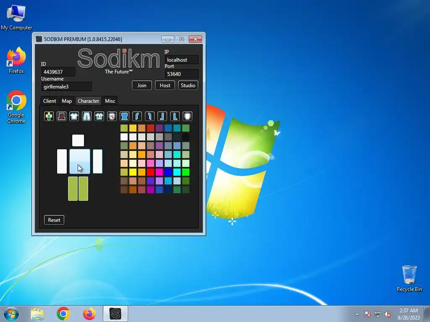Select the top hat icon

pyautogui.click(x=61, y=117)
